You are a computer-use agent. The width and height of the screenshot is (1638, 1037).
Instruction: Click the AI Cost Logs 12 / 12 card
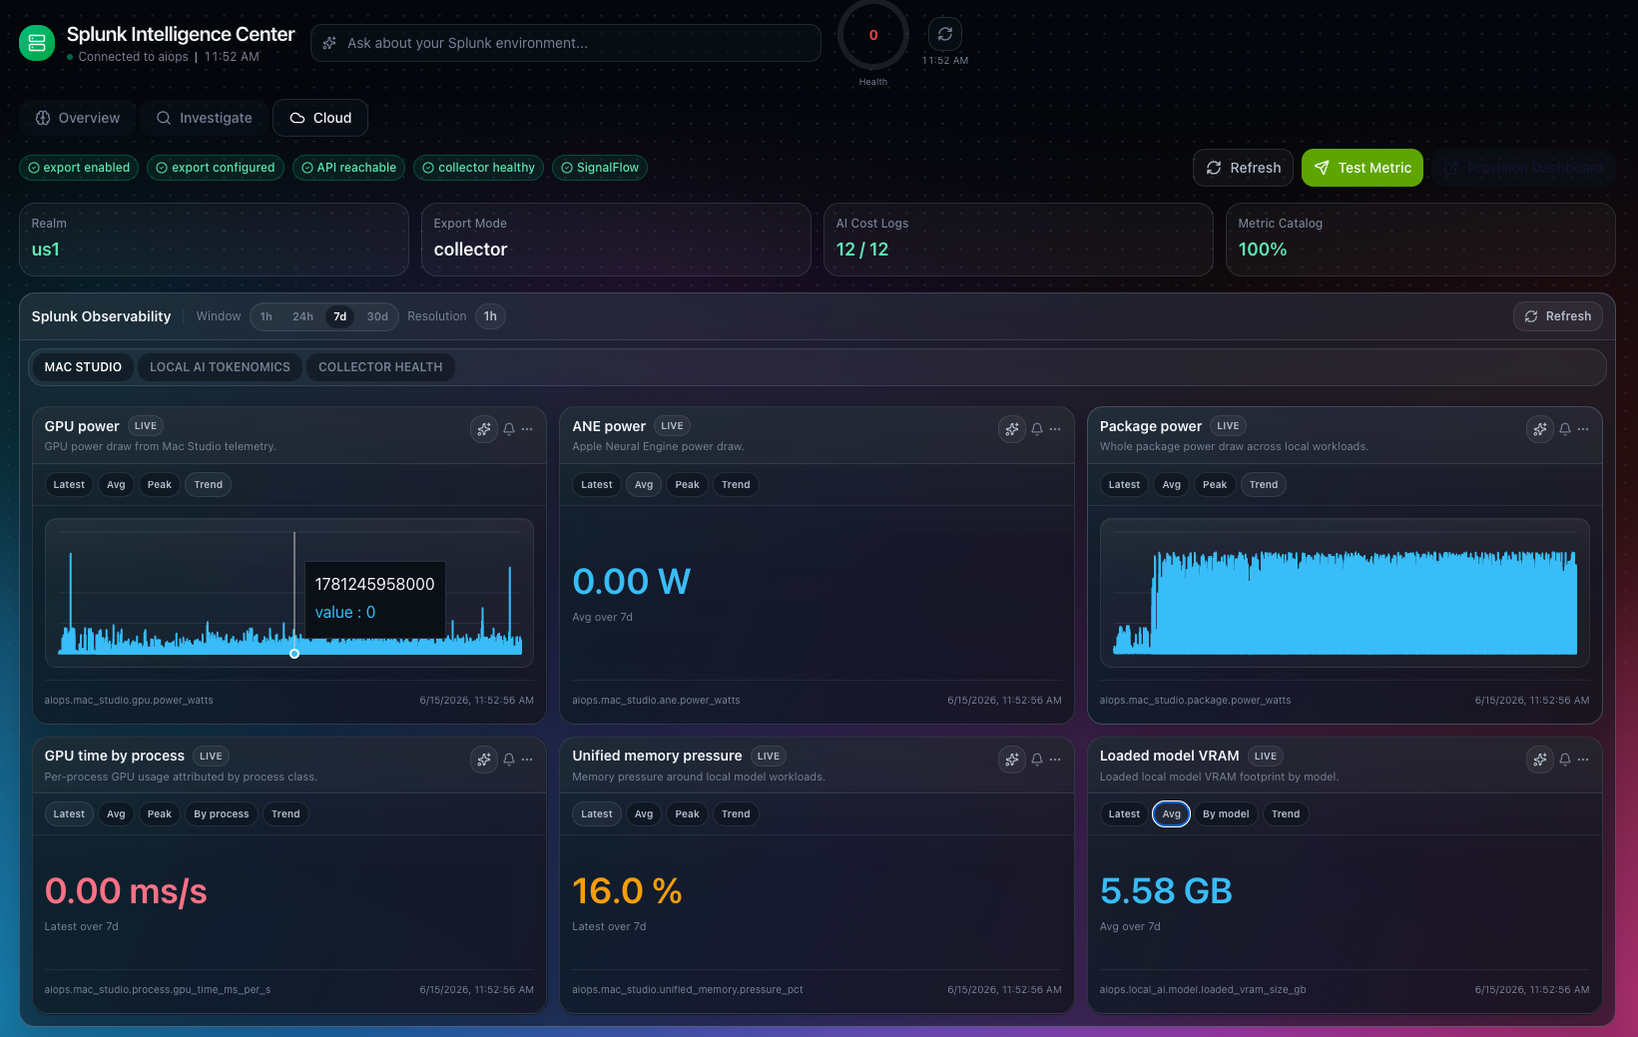(1018, 240)
